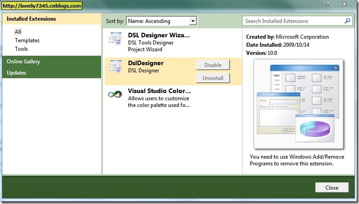
Task: Click the help question mark icon
Action: click(328, 4)
